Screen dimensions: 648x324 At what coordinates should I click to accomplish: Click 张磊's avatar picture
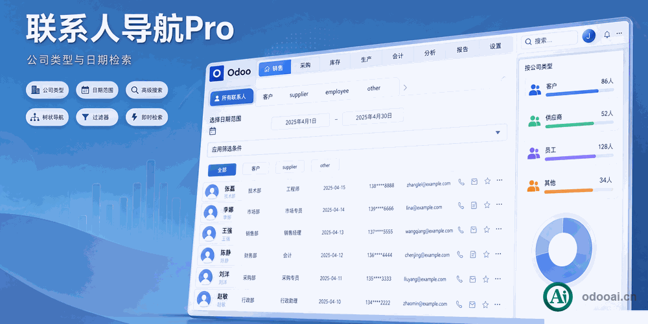coord(212,191)
